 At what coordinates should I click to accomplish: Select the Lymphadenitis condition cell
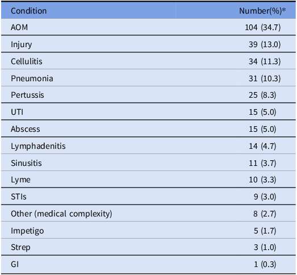click(38, 147)
